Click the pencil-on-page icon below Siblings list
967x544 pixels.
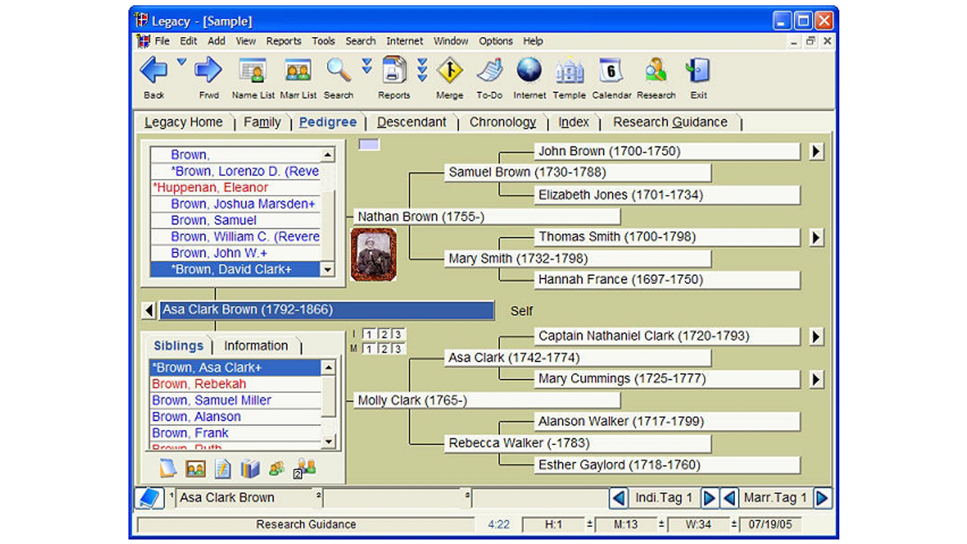pos(223,468)
